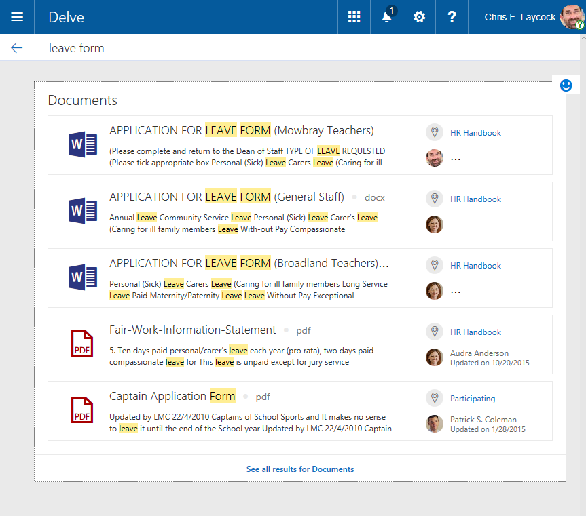
Task: Click location pin for Fair-Work-Information-Statement
Action: tap(435, 332)
